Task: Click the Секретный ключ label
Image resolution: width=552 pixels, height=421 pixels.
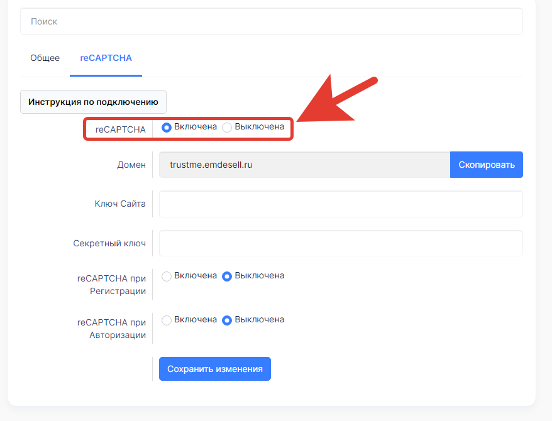Action: pyautogui.click(x=109, y=243)
